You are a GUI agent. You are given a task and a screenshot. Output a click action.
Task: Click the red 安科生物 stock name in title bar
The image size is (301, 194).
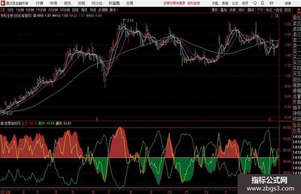194,3
